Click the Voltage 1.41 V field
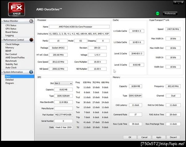The width and height of the screenshot is (186, 147). [97, 55]
